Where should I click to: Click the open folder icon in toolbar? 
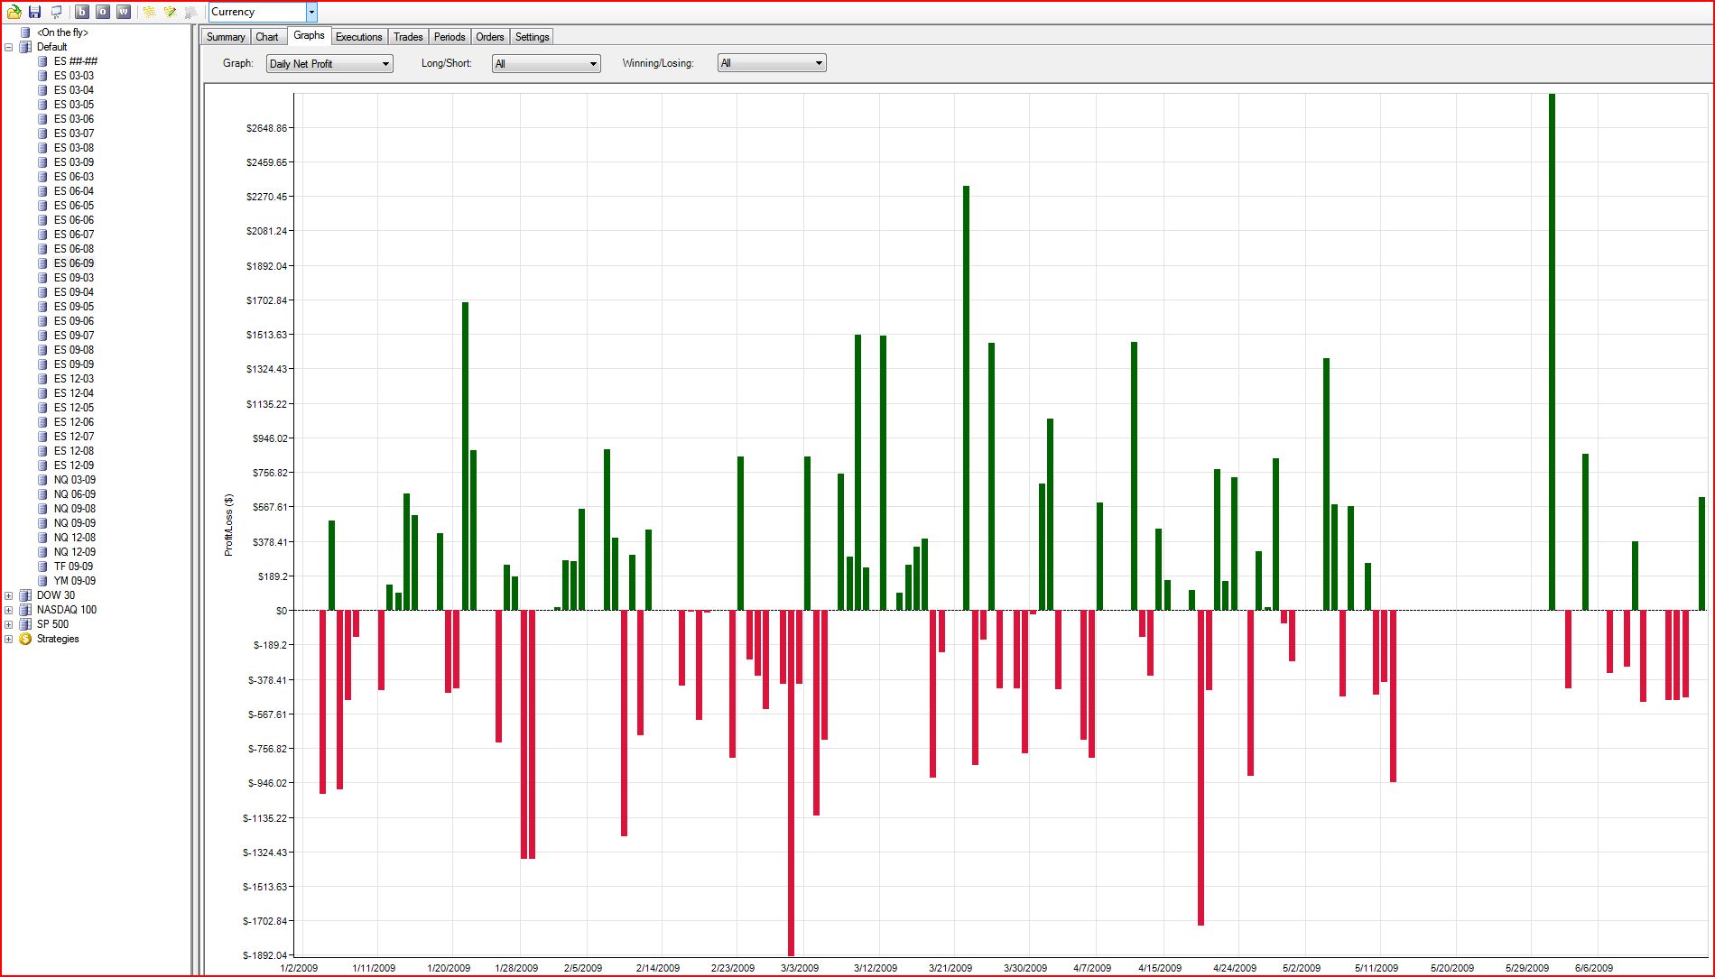point(14,12)
